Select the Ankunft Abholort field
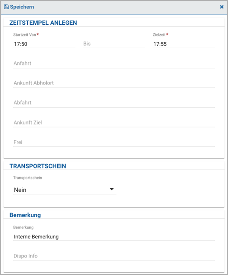This screenshot has height=275, width=228. pos(114,83)
